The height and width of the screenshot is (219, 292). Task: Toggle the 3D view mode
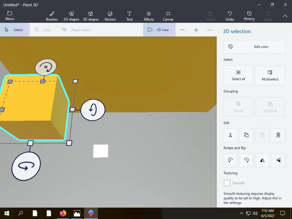pyautogui.click(x=159, y=30)
